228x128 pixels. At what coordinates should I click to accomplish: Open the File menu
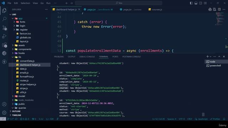click(9, 3)
